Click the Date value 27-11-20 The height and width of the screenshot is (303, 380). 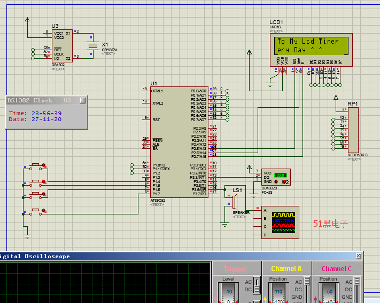[46, 119]
